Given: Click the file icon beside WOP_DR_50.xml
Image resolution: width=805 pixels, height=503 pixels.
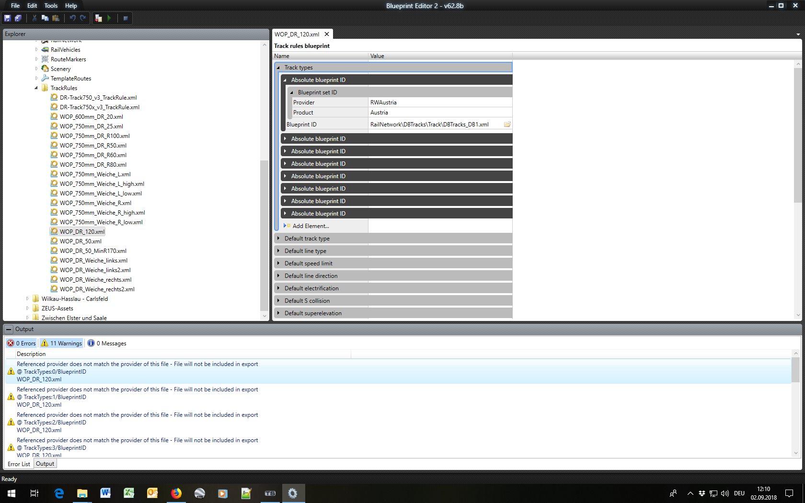Looking at the screenshot, I should [x=54, y=241].
